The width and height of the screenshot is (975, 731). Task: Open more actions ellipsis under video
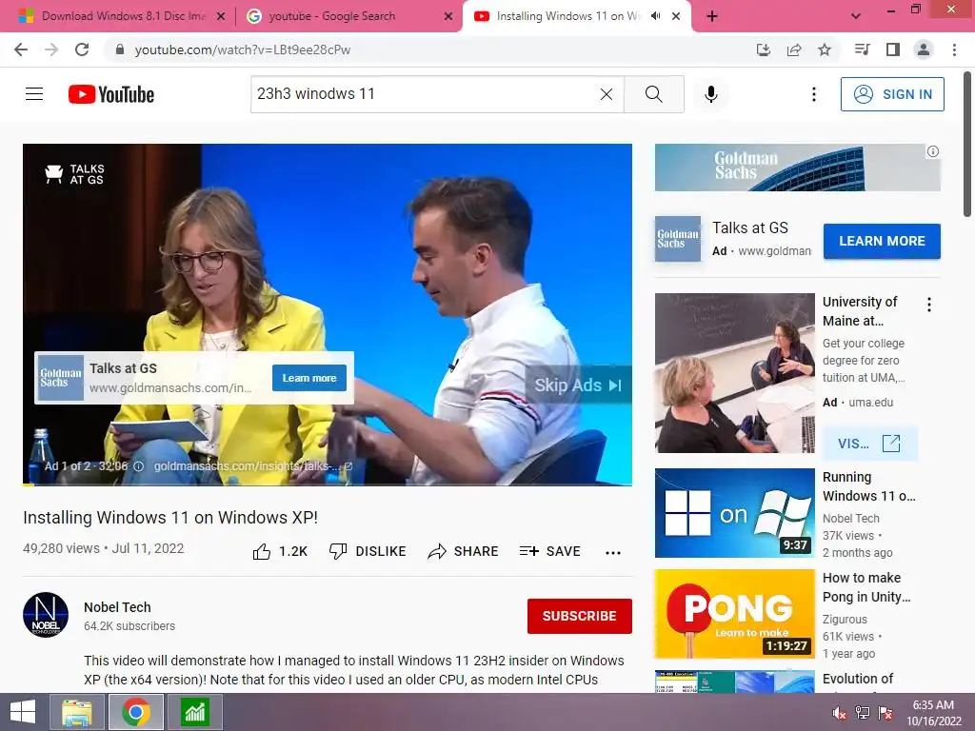[613, 553]
